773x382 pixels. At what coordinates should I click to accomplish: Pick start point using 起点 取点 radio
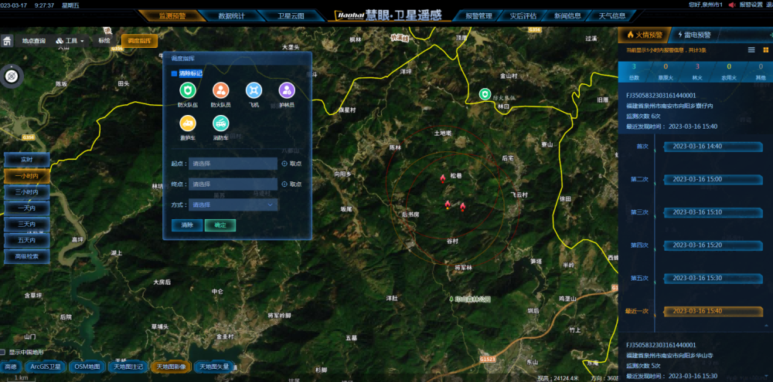coord(284,164)
